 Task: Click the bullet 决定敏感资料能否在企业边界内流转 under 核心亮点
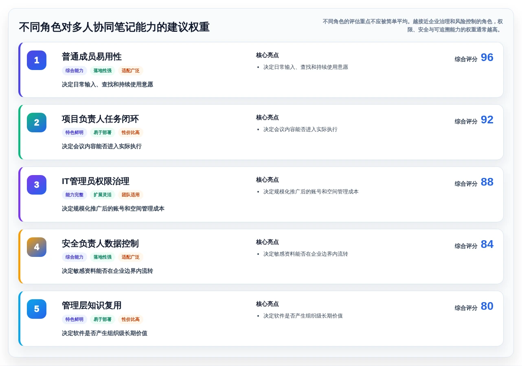306,254
